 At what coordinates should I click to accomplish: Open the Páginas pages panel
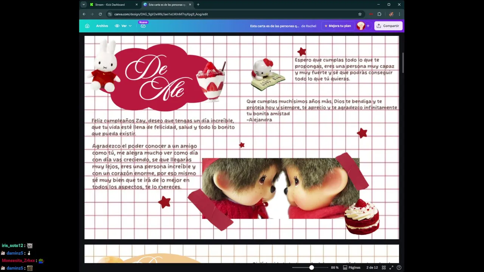click(x=352, y=267)
